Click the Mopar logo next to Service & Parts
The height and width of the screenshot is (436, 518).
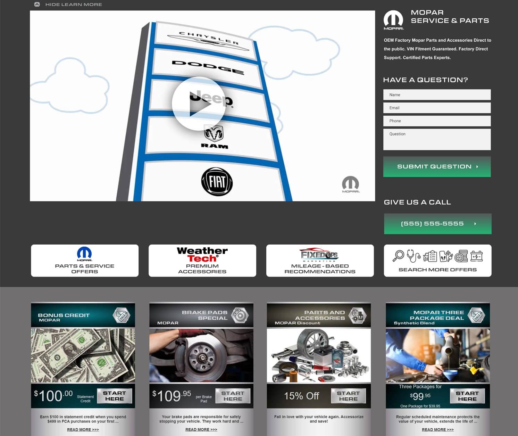pos(393,20)
